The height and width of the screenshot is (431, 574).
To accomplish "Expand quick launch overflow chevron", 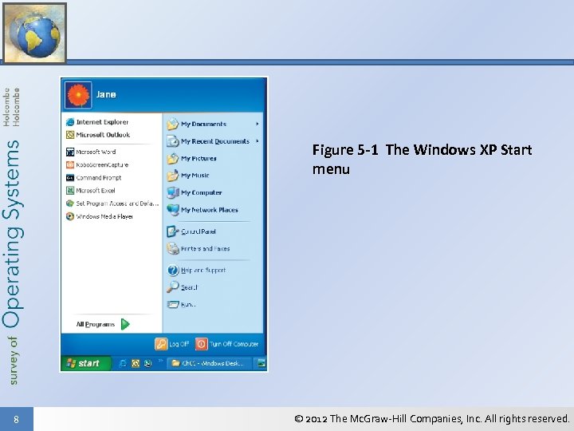I will coord(160,362).
